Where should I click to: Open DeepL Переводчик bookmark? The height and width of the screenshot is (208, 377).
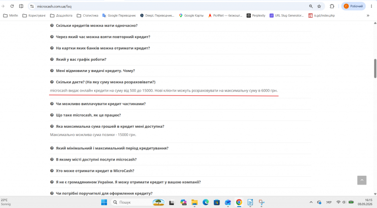coord(157,15)
